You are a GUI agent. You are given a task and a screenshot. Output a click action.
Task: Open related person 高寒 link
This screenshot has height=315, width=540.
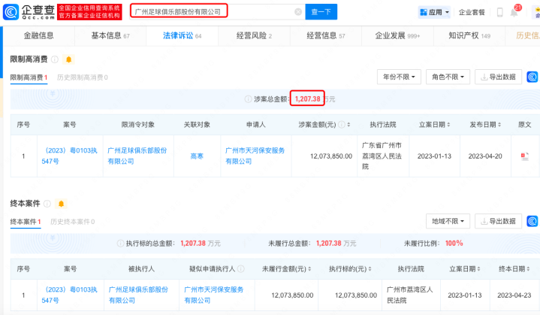(x=197, y=156)
